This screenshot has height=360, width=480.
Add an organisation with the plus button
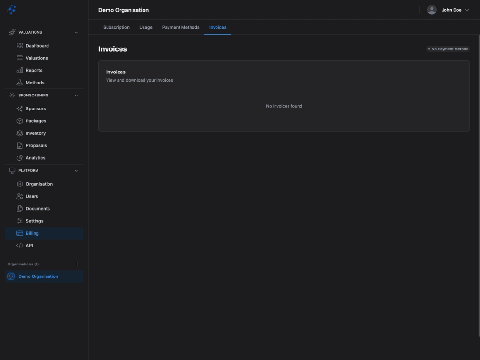pyautogui.click(x=76, y=263)
